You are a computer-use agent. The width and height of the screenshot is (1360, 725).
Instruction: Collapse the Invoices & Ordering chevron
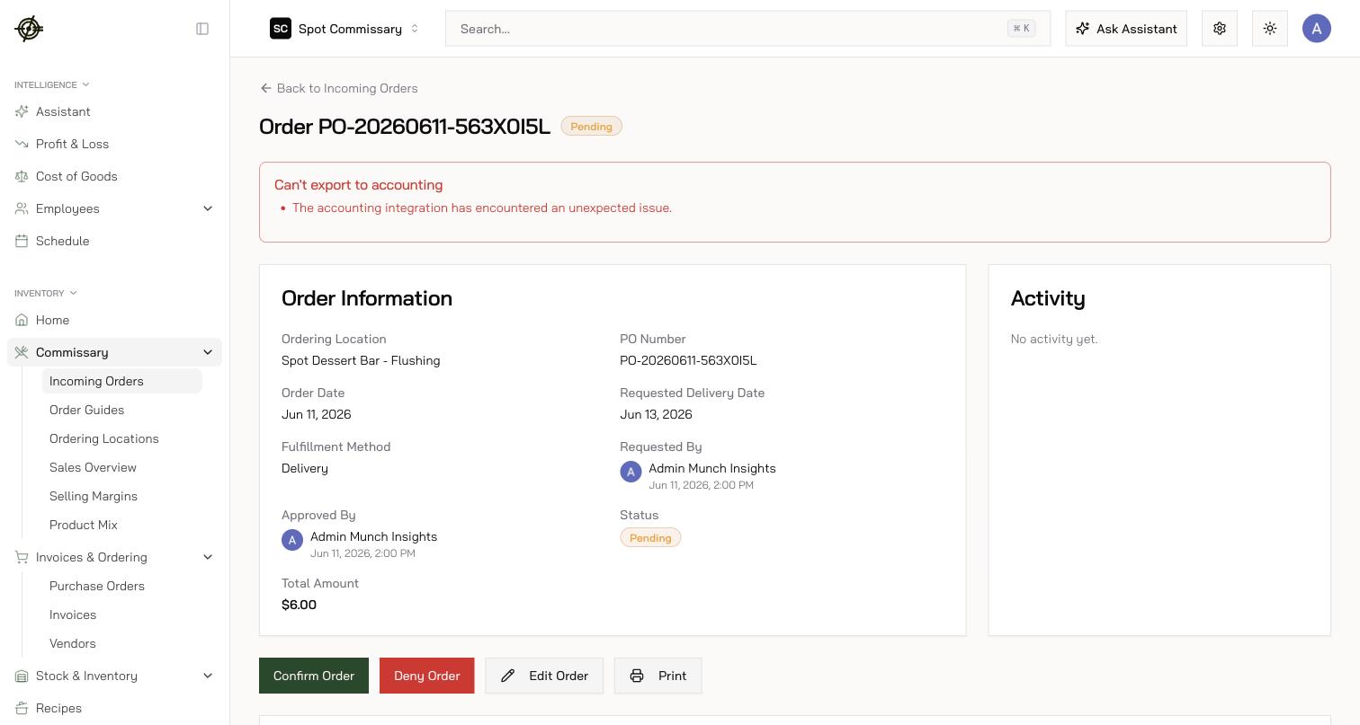tap(208, 557)
